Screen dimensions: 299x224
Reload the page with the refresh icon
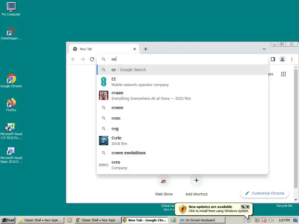click(x=92, y=59)
